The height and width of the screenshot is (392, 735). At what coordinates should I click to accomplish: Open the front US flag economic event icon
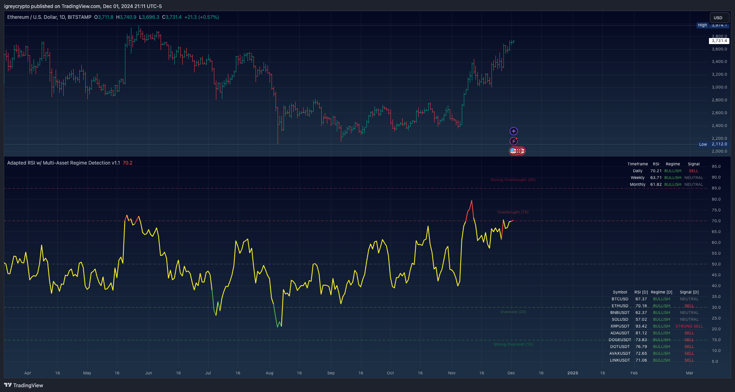pos(513,151)
